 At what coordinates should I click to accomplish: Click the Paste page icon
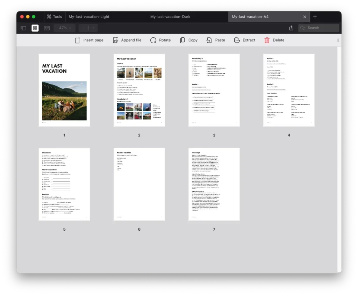[x=209, y=40]
